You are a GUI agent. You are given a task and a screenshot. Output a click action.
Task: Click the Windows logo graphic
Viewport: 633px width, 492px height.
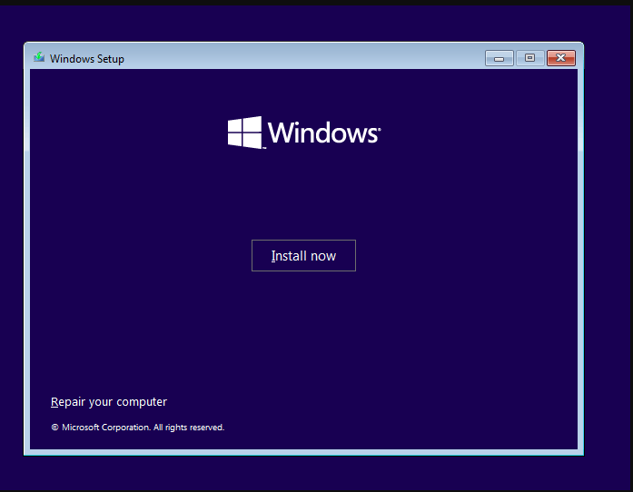(x=304, y=133)
